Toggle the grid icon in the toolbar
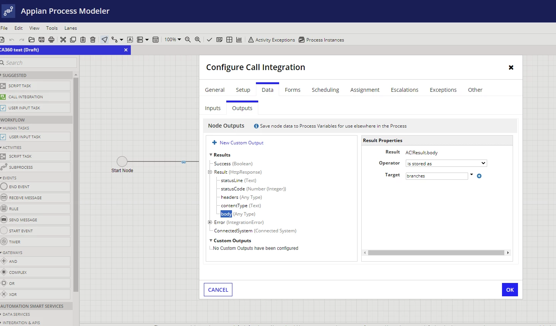This screenshot has height=326, width=556. (x=229, y=40)
